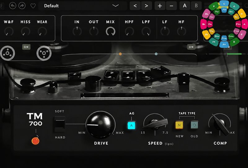Click the 15 ips speed label
The height and width of the screenshot is (168, 248).
[143, 133]
